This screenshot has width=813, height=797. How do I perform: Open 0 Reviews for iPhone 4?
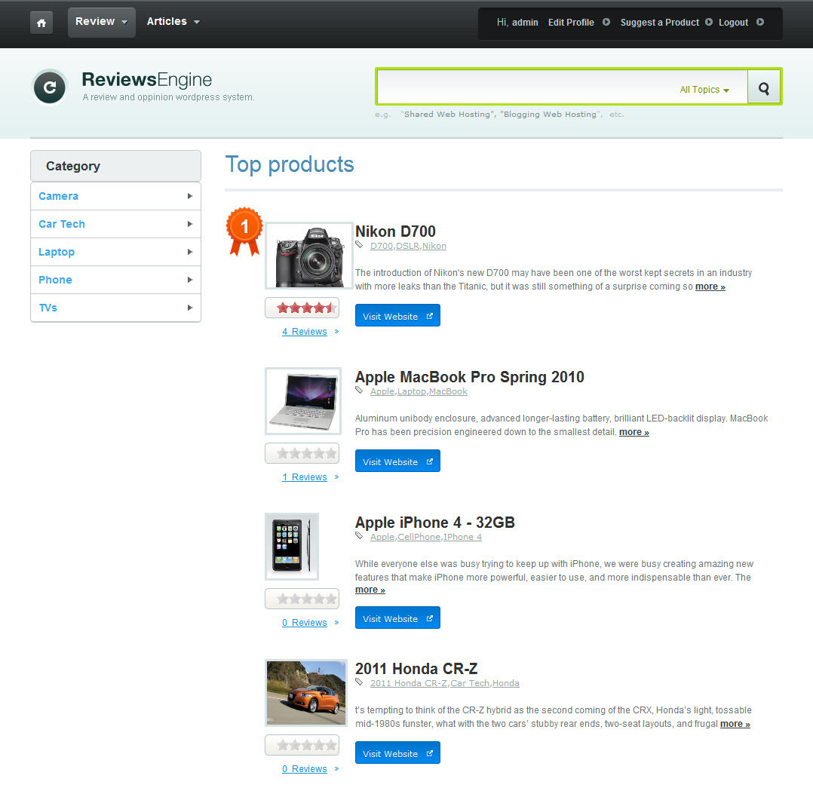305,623
